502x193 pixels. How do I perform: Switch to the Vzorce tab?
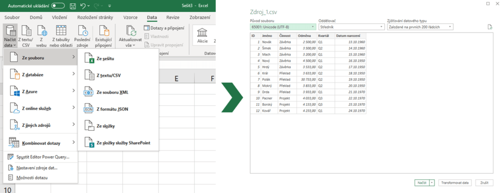click(130, 17)
